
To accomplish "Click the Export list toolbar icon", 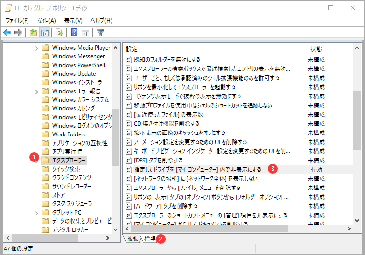I will point(59,33).
